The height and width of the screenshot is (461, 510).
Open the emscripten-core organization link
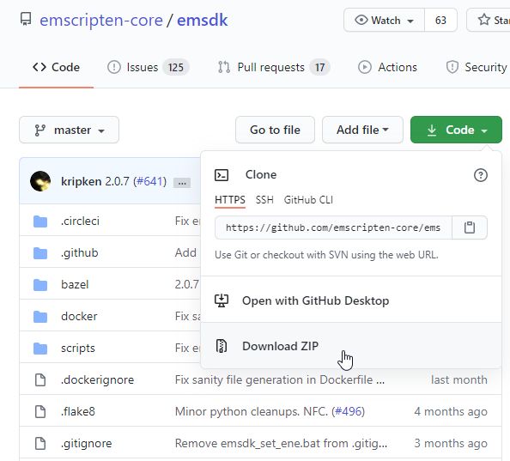click(x=101, y=20)
